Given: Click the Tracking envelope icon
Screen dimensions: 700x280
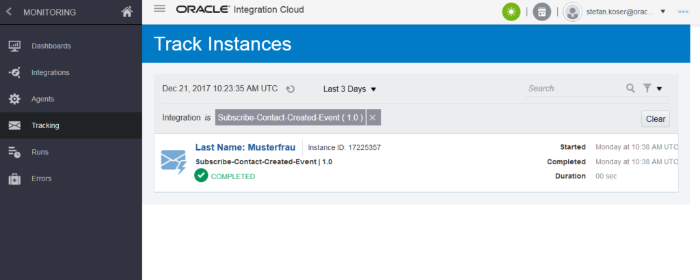Looking at the screenshot, I should pyautogui.click(x=15, y=125).
